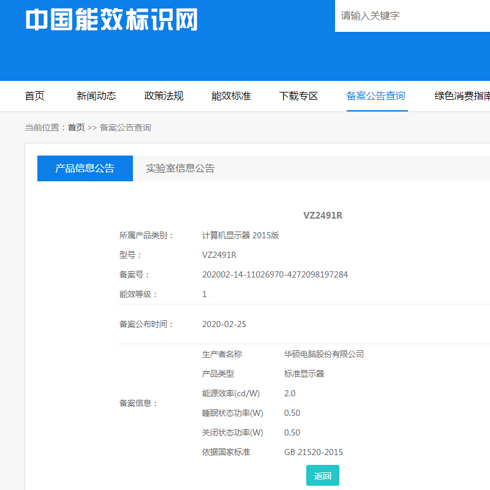Click the 能源效率(cd/W) label

[x=231, y=393]
